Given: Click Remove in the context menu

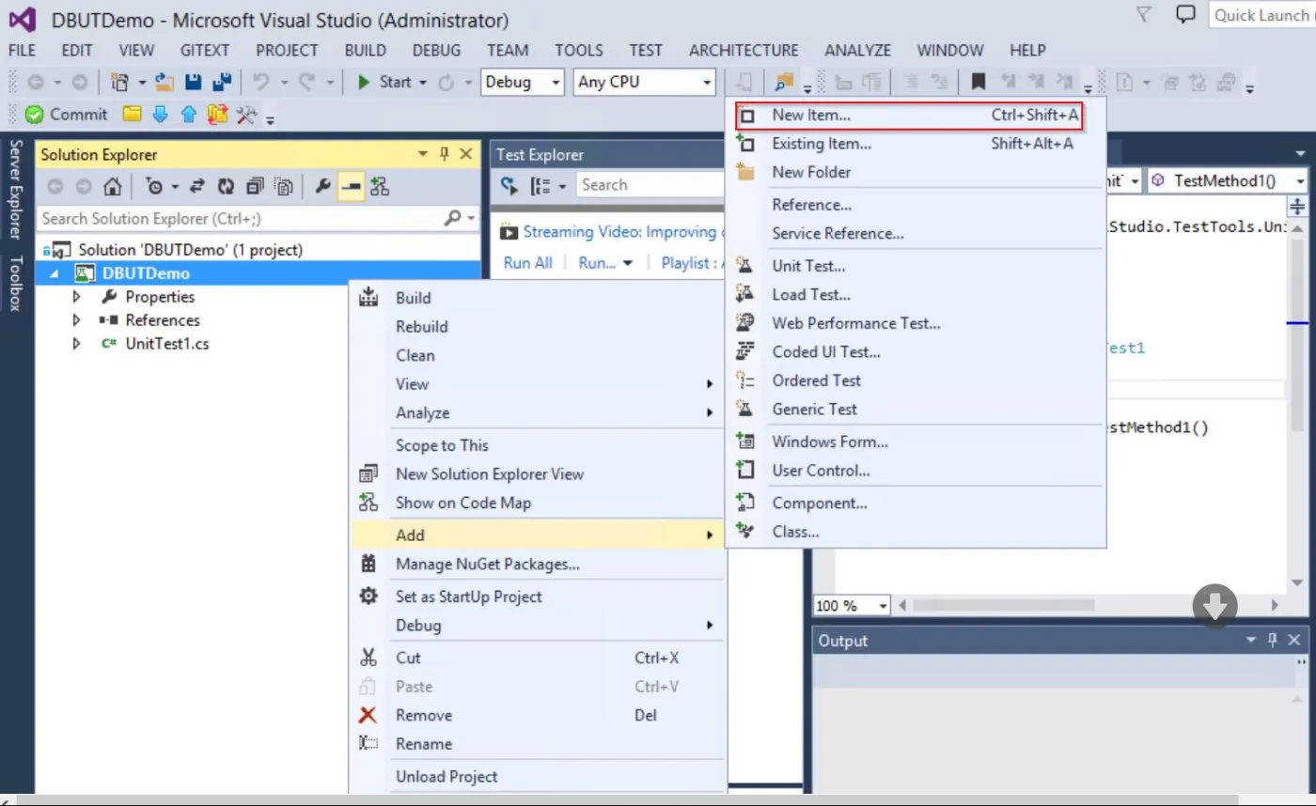Looking at the screenshot, I should coord(537,716).
